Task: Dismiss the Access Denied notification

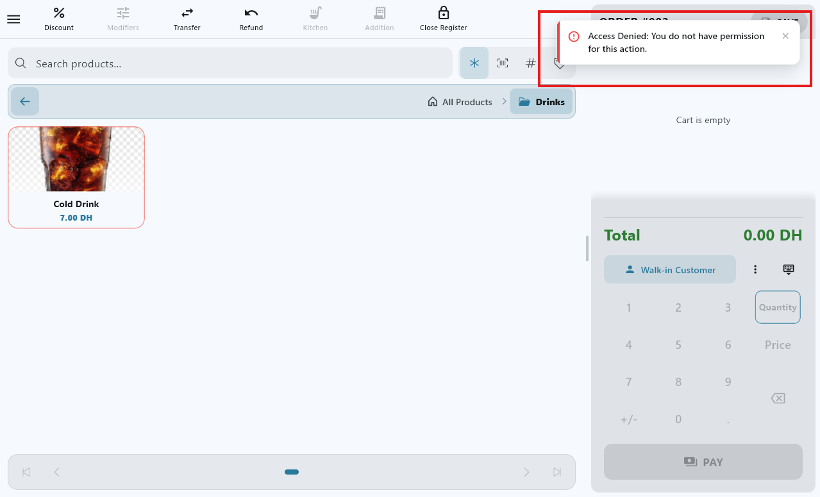Action: [x=785, y=36]
